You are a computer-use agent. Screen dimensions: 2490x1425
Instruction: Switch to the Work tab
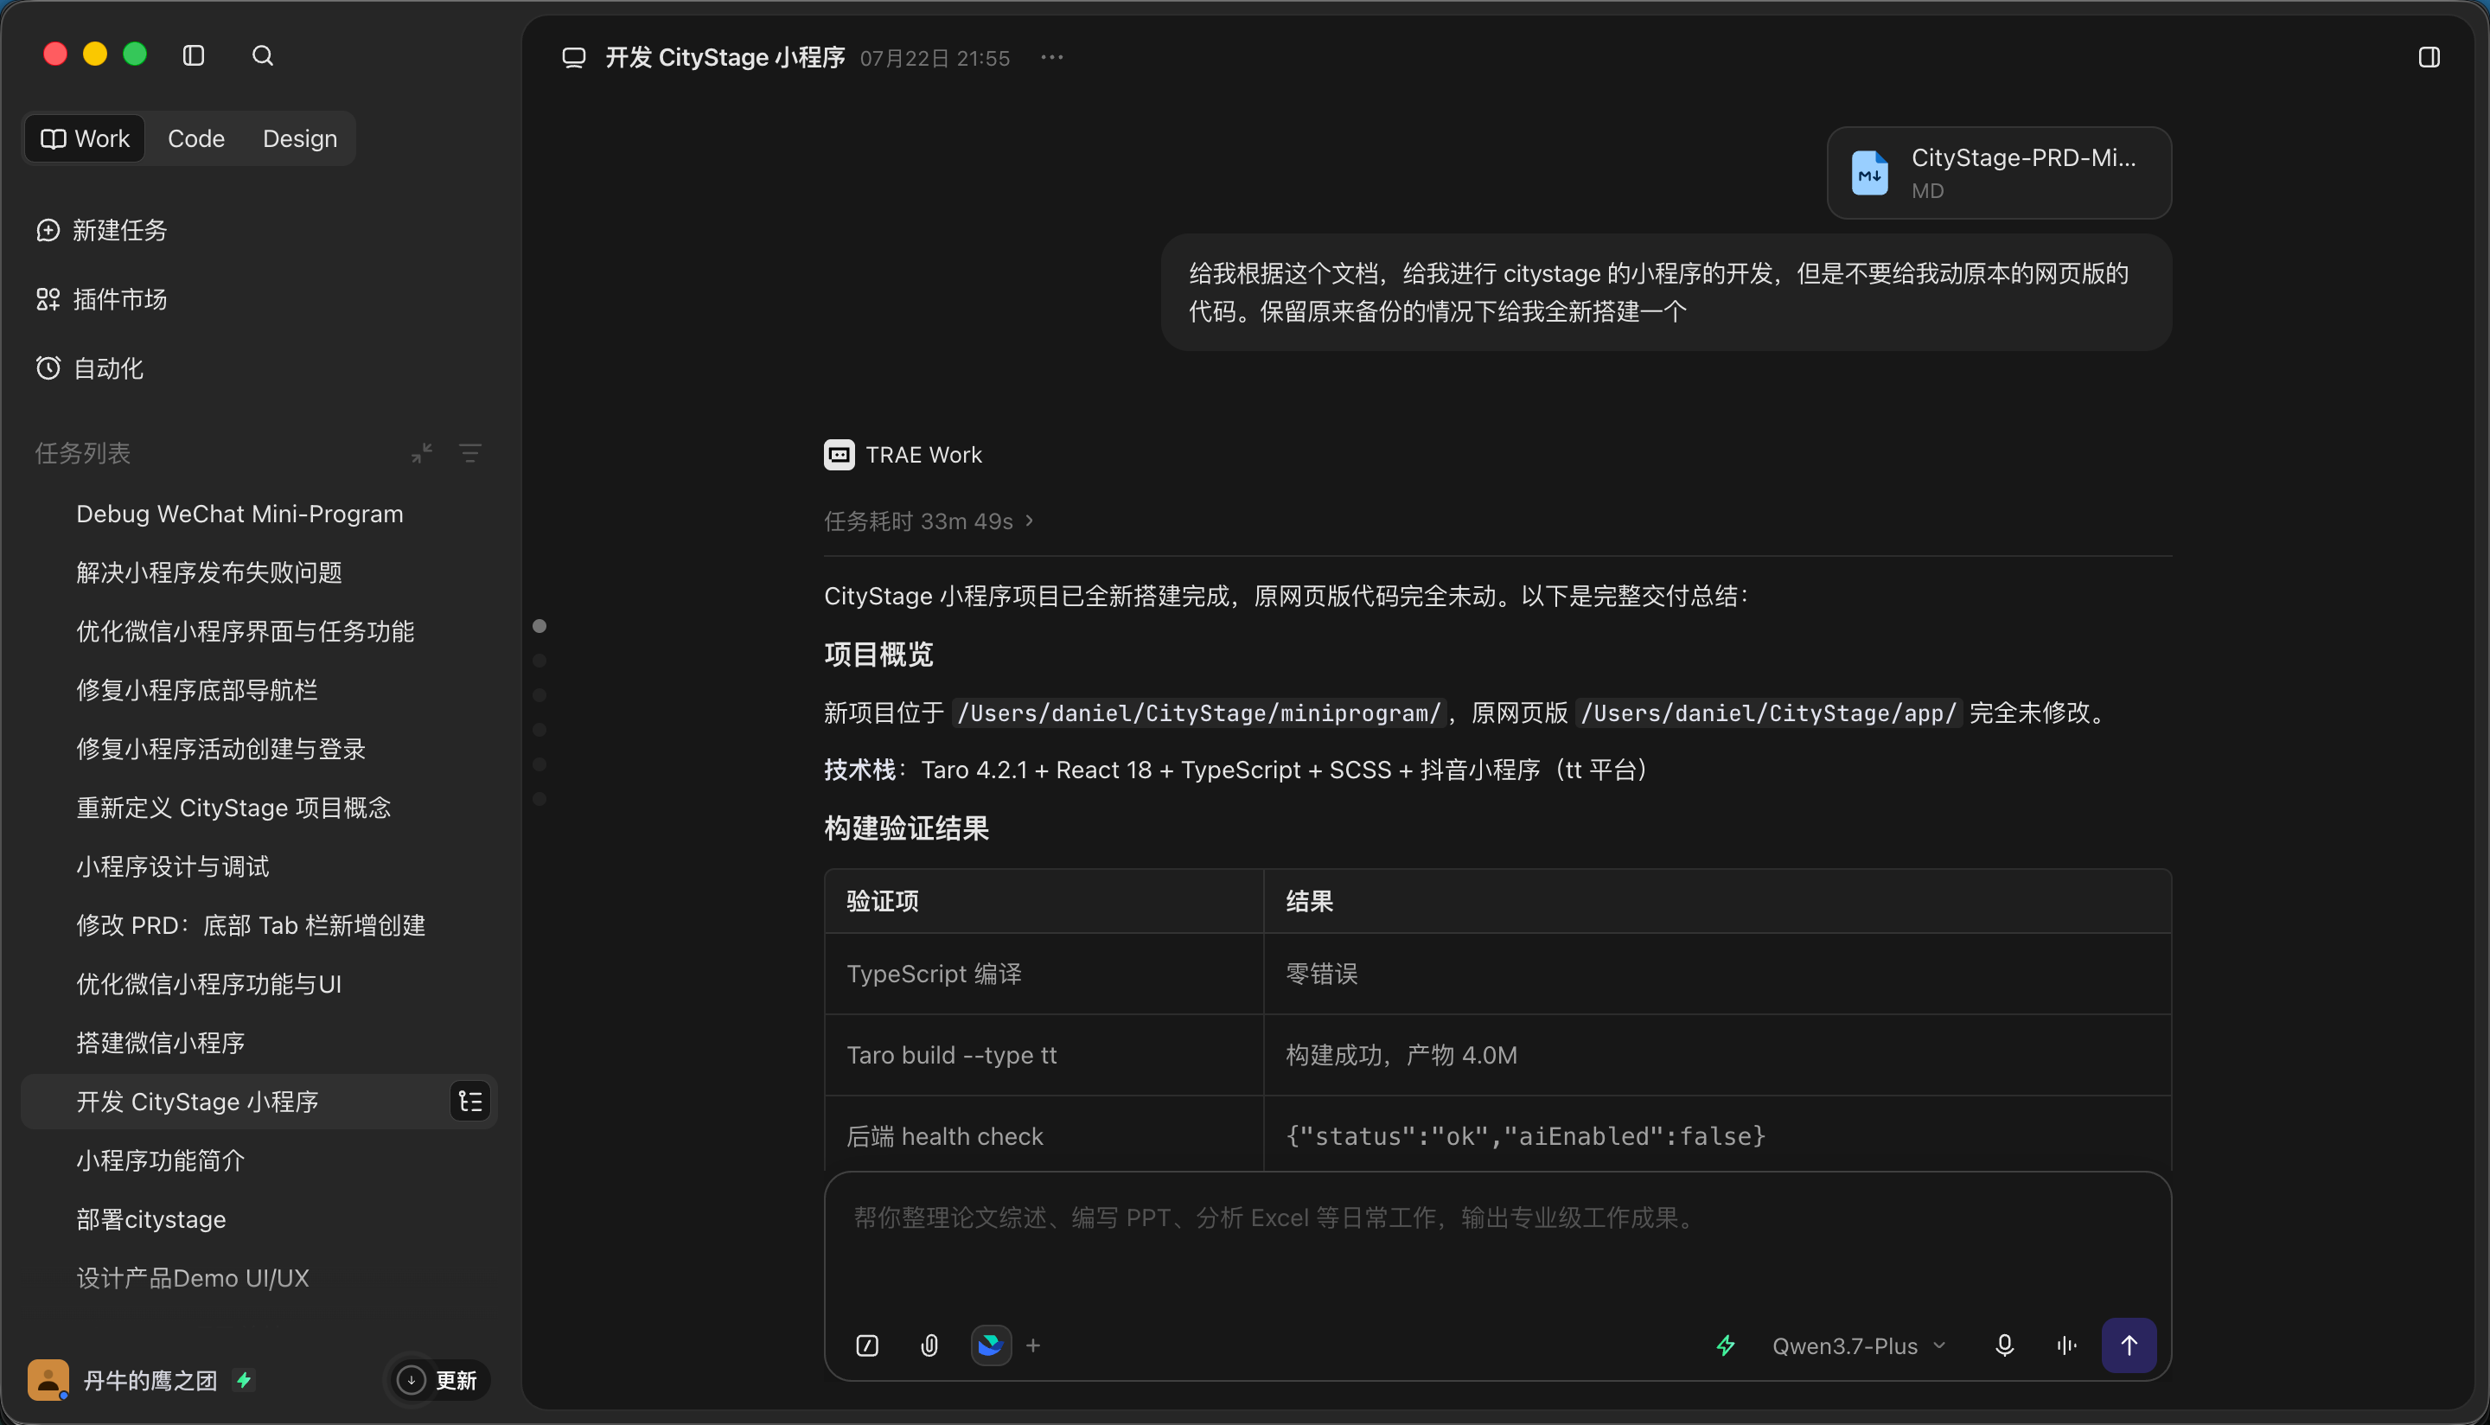pos(85,139)
